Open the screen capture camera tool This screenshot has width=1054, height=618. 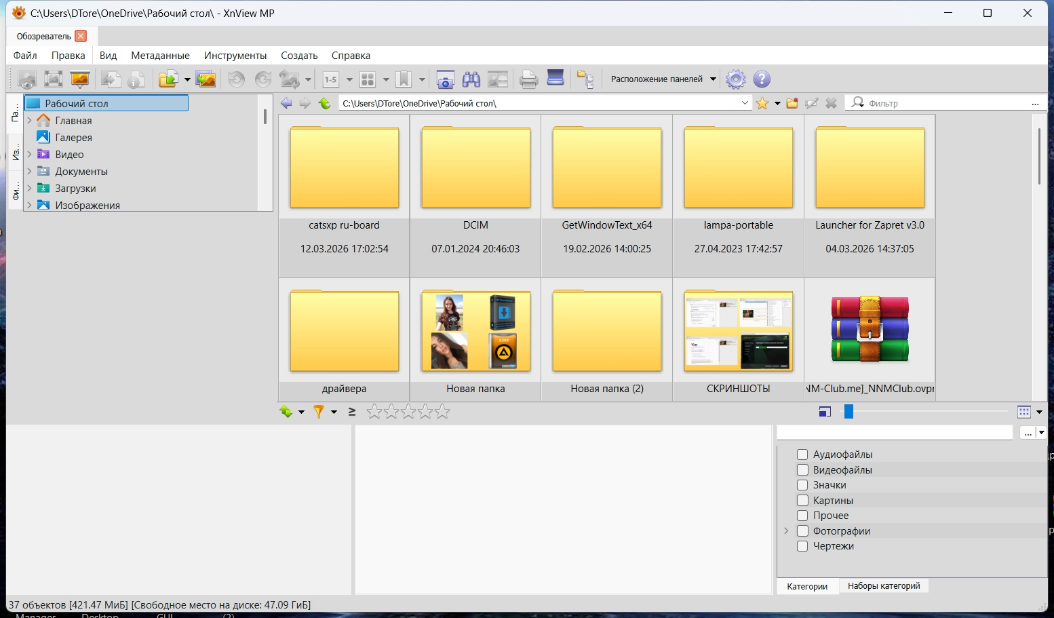445,79
